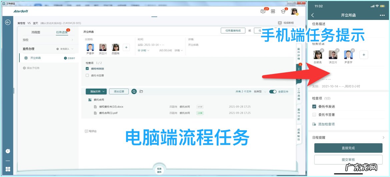Image resolution: width=390 pixels, height=177 pixels.
Task: Switch to the 流程图 tab
Action: click(x=36, y=32)
